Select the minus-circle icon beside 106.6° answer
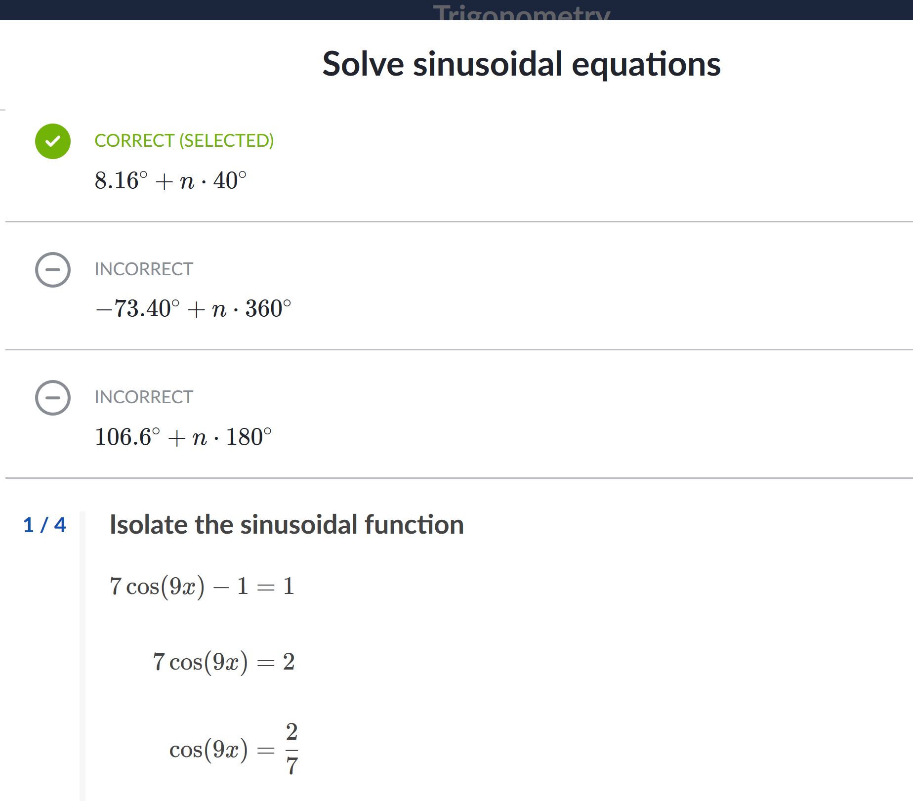Viewport: 913px width, 801px height. (x=53, y=398)
